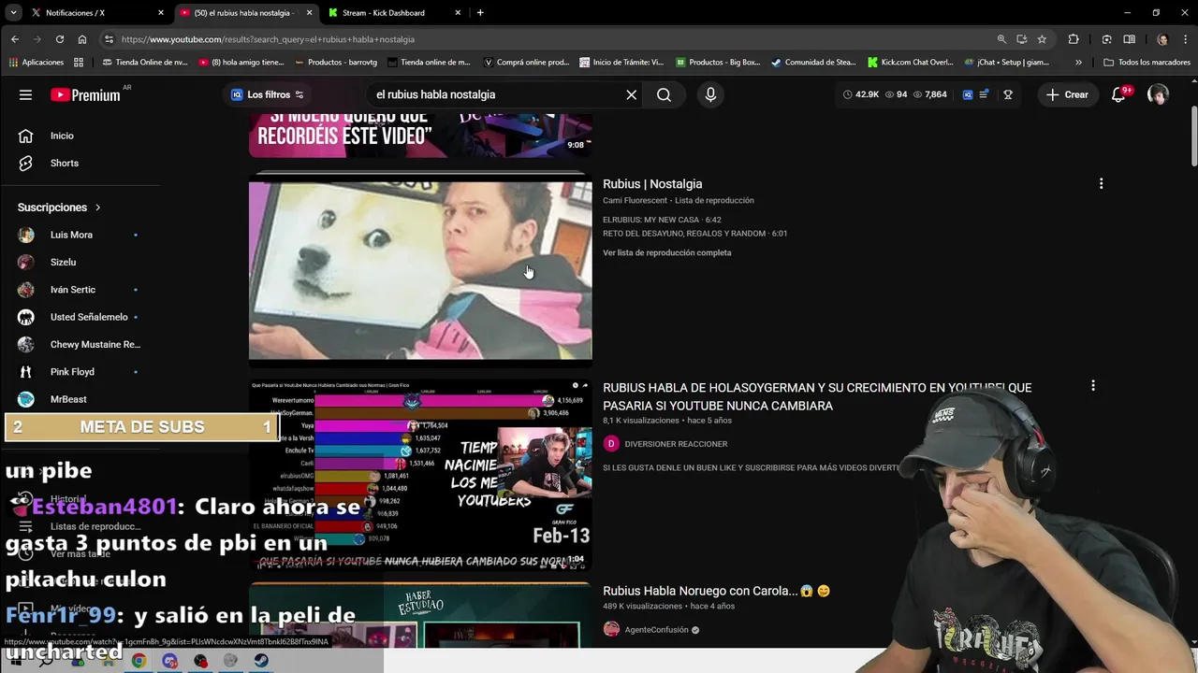Expand the Suscripciones section
Screen dimensions: 1198x673
59,208
